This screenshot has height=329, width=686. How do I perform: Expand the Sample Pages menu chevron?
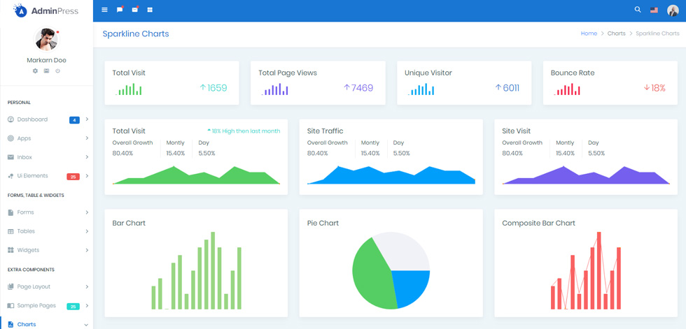point(87,305)
